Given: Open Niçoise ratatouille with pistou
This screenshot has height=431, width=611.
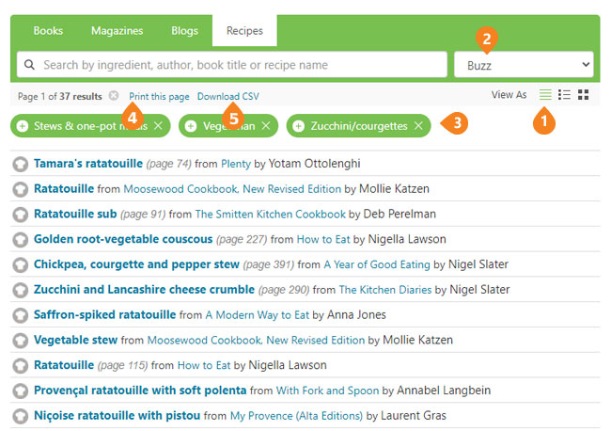Looking at the screenshot, I should pyautogui.click(x=117, y=415).
